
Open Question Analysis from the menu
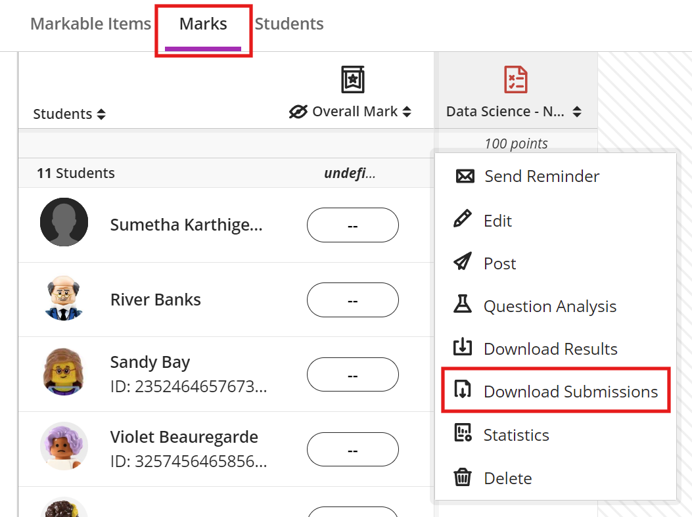(x=550, y=306)
